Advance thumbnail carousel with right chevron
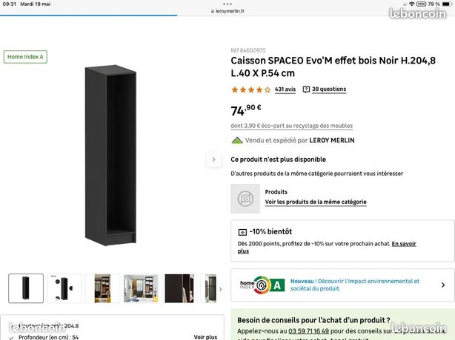The width and height of the screenshot is (455, 340). click(x=220, y=289)
